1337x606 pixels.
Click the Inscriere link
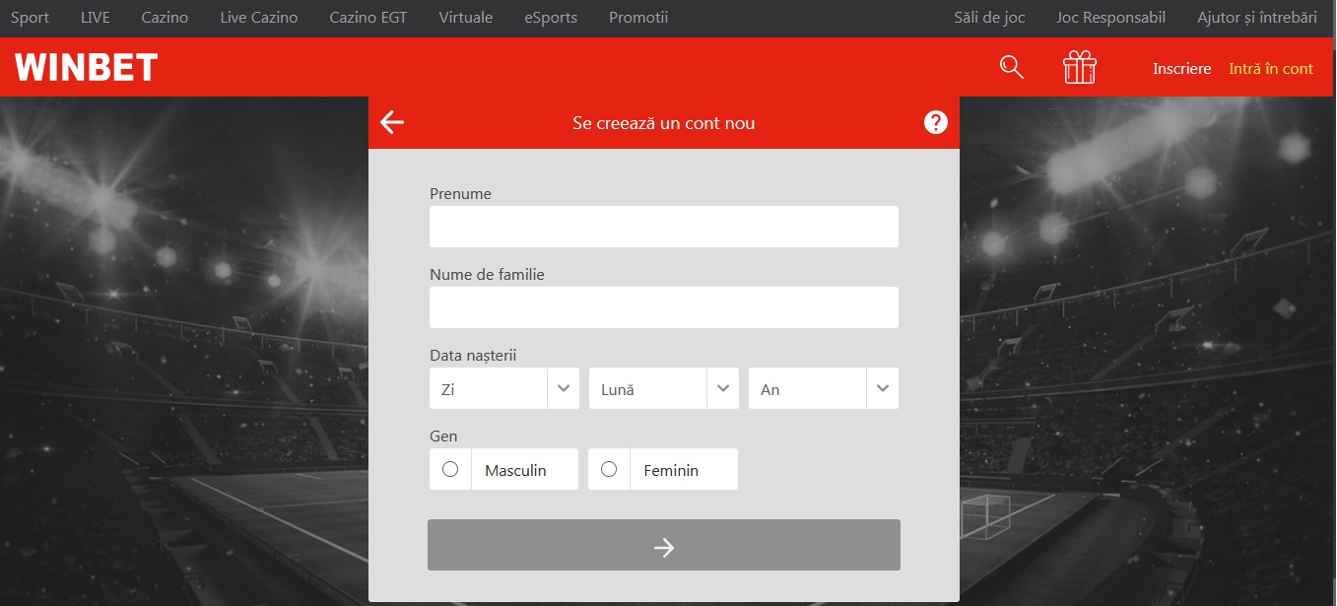[x=1182, y=69]
